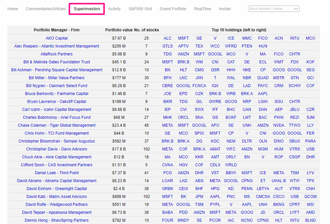Click JOE ticker in Bruce Berkowitz row

[167, 93]
